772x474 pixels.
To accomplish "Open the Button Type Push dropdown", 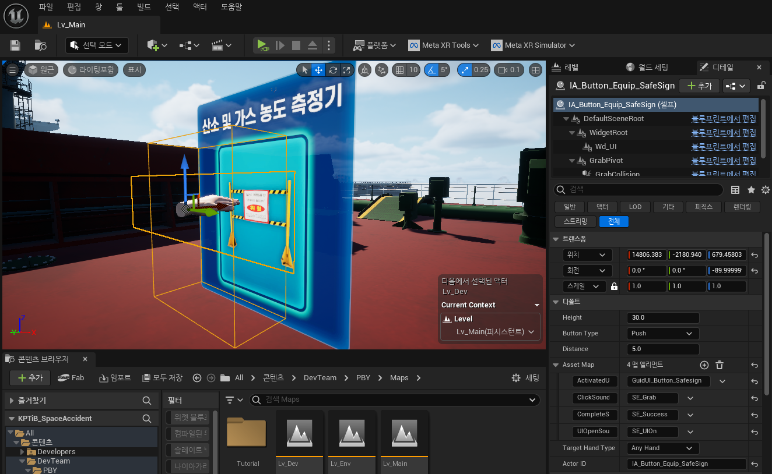I will [x=662, y=333].
